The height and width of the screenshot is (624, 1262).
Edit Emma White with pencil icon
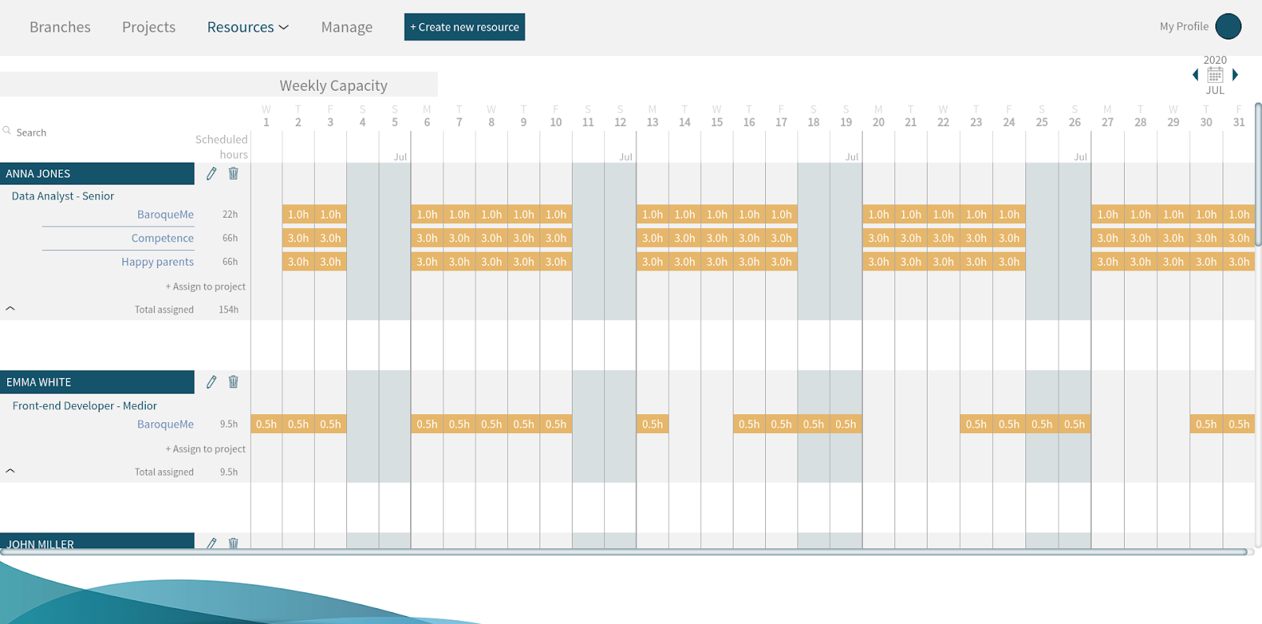click(211, 382)
